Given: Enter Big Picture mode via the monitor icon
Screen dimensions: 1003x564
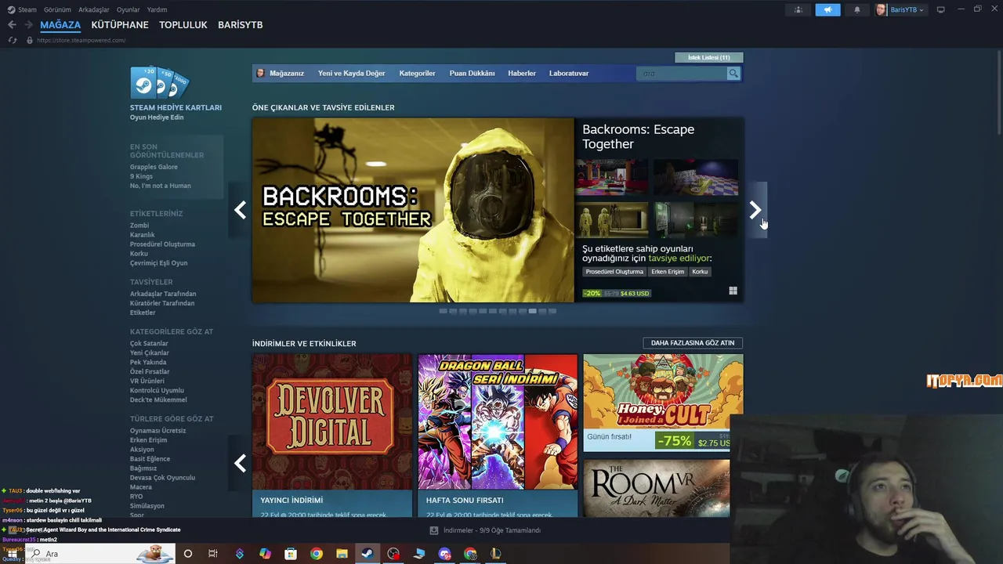Looking at the screenshot, I should click(x=941, y=9).
